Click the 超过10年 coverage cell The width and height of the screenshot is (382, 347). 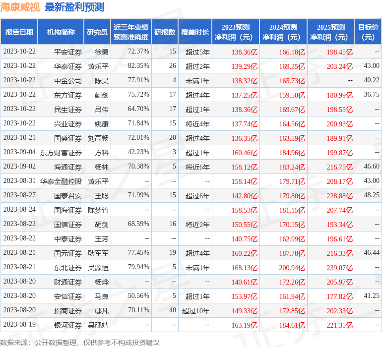coord(195,310)
